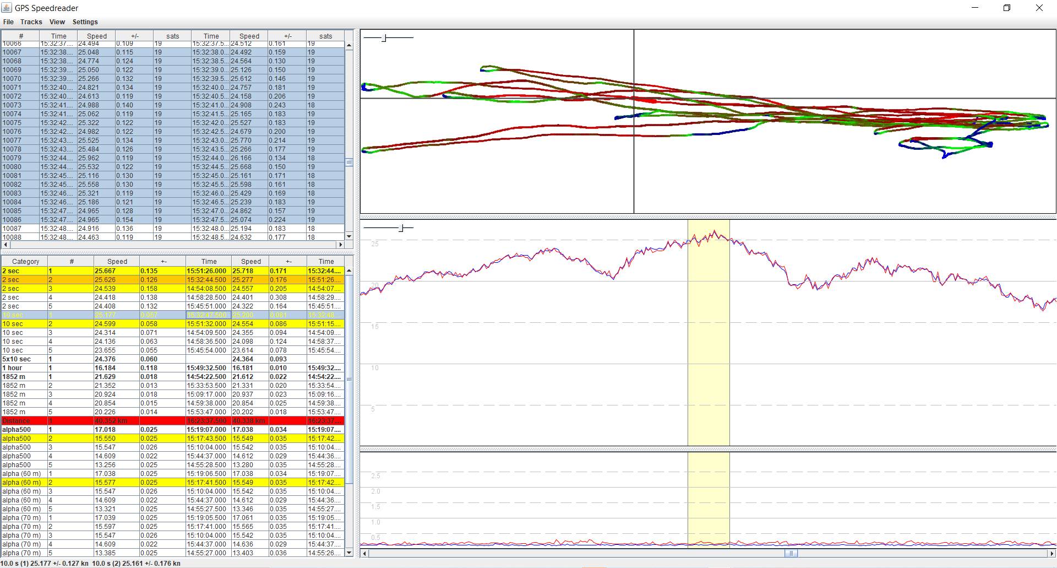Click the down arrow of the results table scrollbar
This screenshot has width=1057, height=568.
coord(349,553)
